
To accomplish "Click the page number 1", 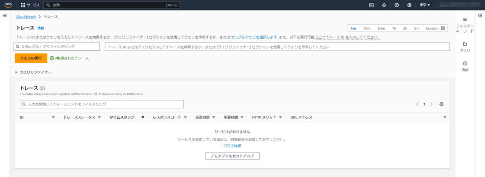I will coord(424,104).
